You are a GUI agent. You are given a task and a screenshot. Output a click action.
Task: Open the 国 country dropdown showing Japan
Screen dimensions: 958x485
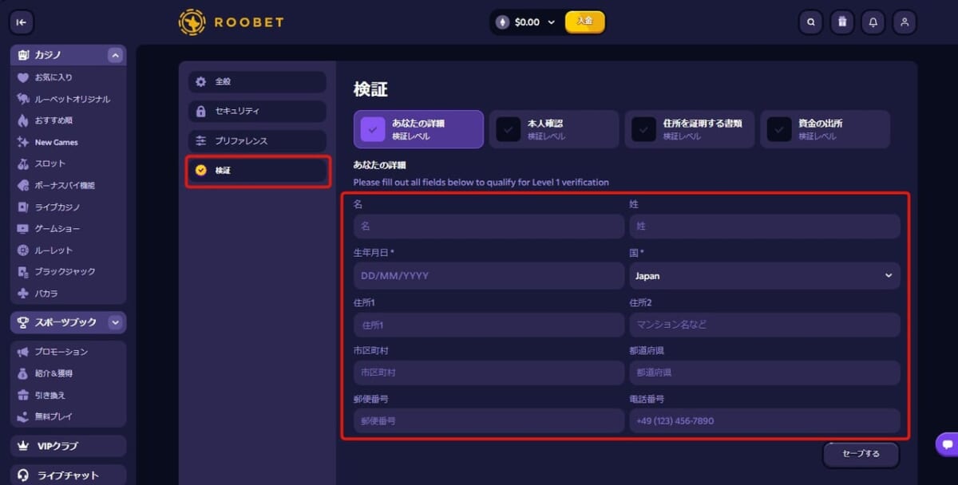(x=765, y=276)
